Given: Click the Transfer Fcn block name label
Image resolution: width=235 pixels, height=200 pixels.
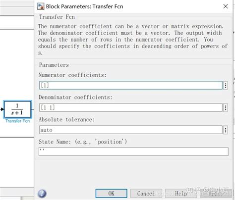Looking at the screenshot, I should [17, 121].
